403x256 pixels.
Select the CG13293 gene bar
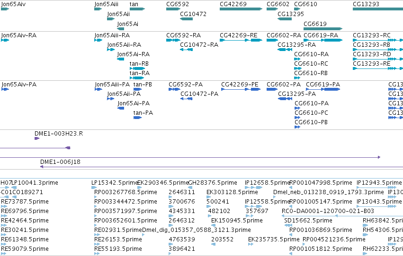pyautogui.click(x=378, y=9)
